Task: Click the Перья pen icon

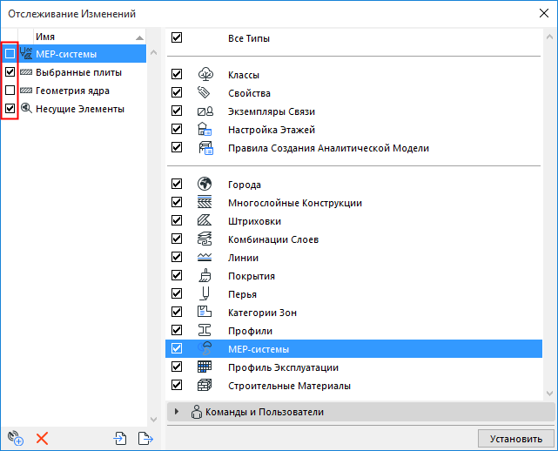Action: [205, 293]
